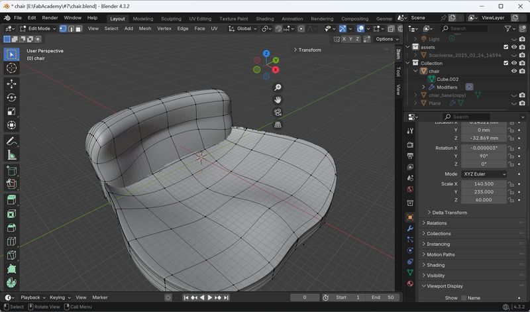Toggle the snap magnet button
Screen dimensions: 530x312
pos(278,28)
